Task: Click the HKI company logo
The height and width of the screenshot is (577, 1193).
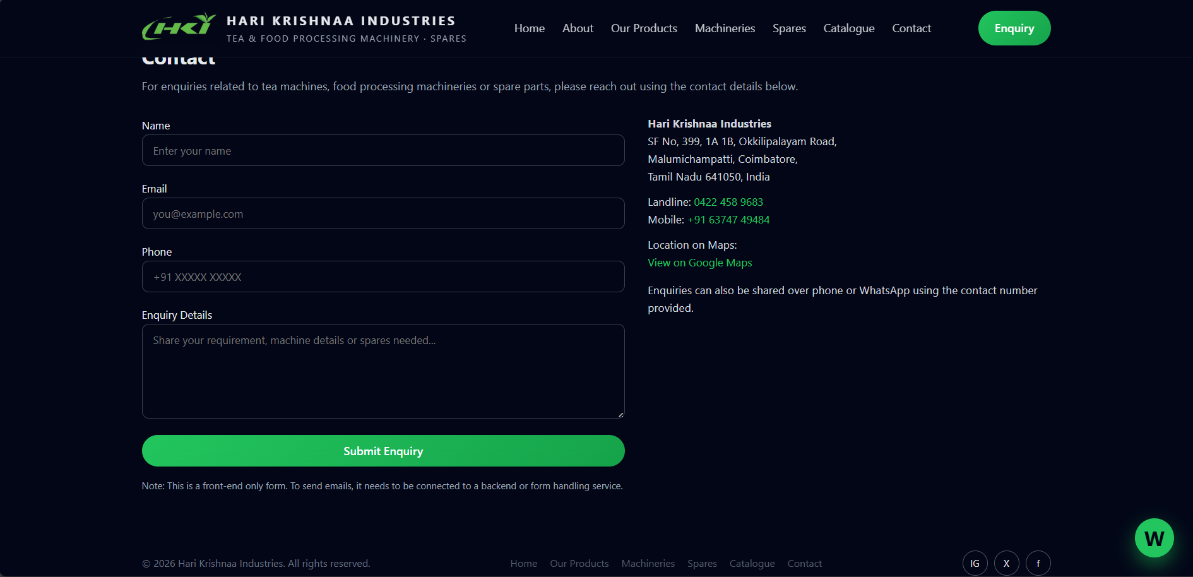Action: click(x=179, y=27)
